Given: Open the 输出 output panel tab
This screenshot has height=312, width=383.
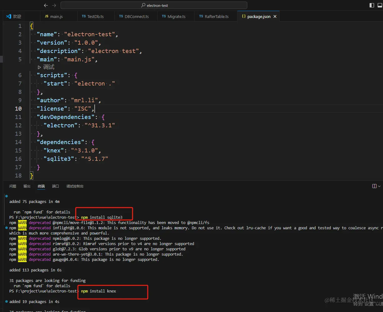Looking at the screenshot, I should 27,186.
